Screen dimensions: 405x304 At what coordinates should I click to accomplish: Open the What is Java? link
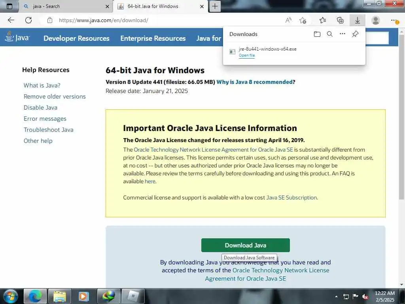pyautogui.click(x=42, y=85)
